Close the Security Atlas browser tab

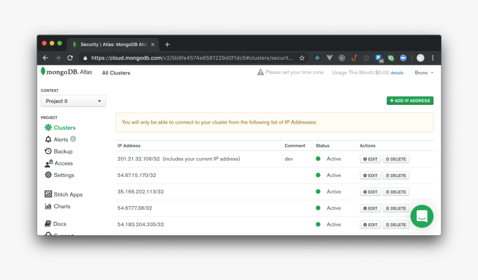pyautogui.click(x=153, y=44)
